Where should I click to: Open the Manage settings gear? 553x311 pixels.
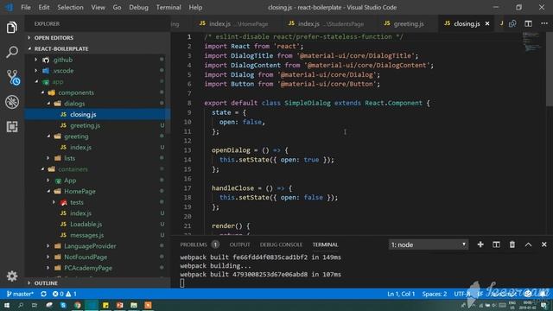[11, 276]
